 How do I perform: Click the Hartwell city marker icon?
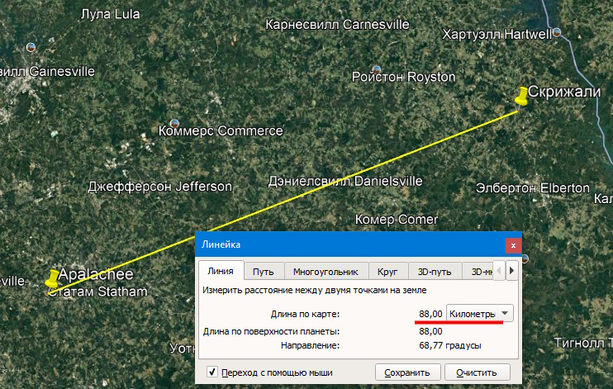pos(557,32)
